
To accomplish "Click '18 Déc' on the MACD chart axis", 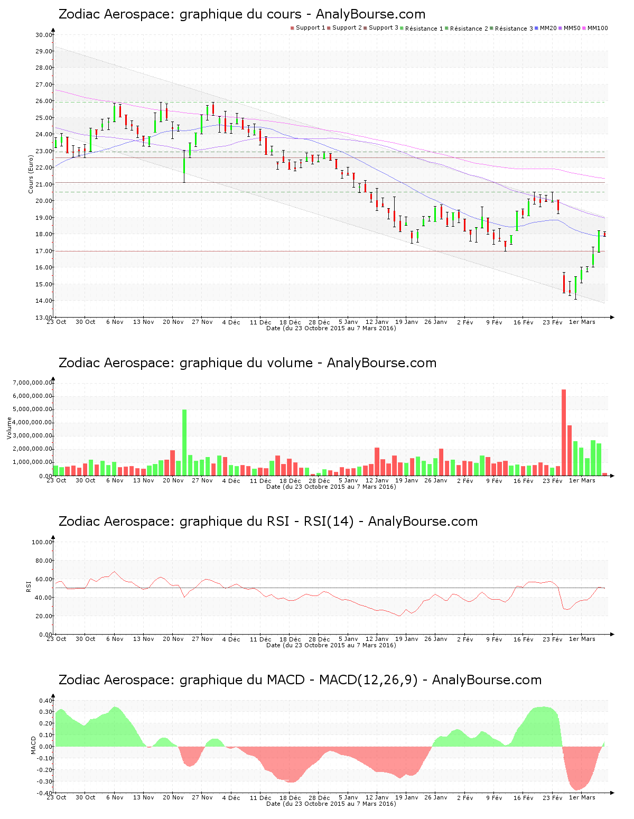I will click(290, 797).
